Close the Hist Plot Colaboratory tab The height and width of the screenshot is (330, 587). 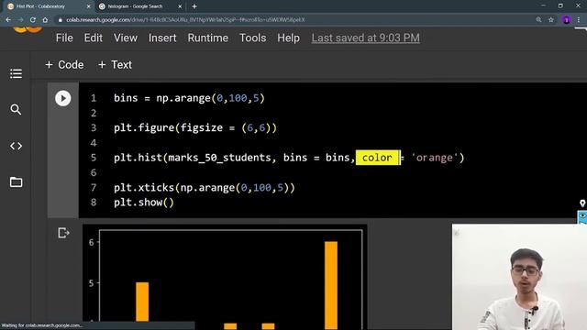(89, 6)
